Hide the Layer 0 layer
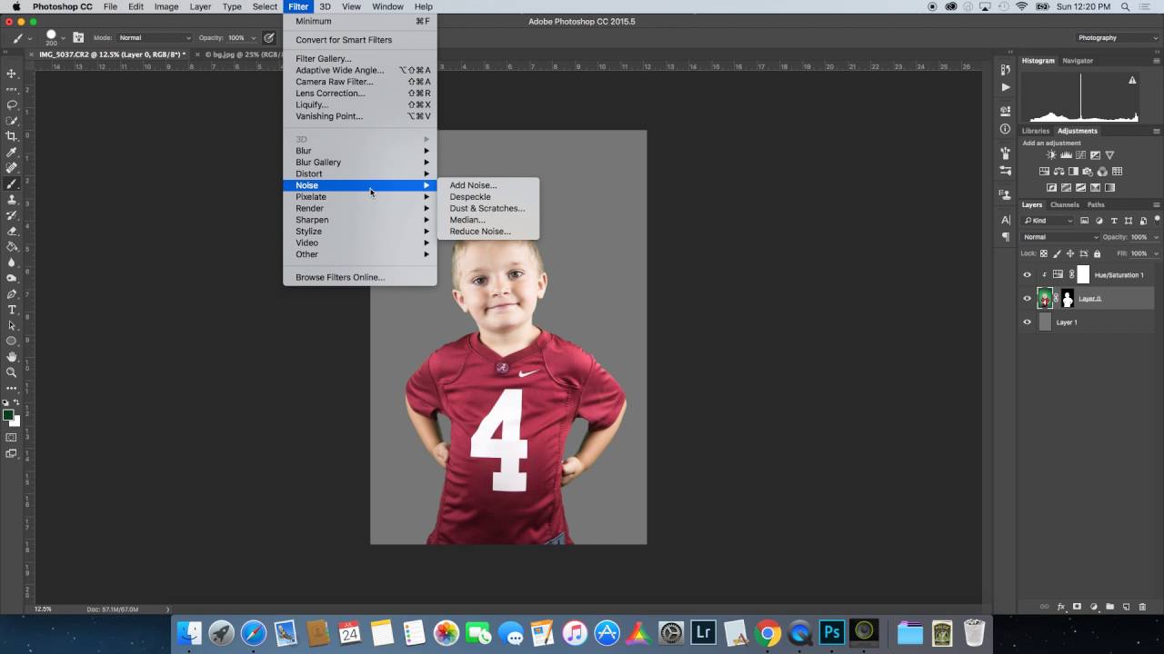The height and width of the screenshot is (654, 1164). click(1028, 298)
